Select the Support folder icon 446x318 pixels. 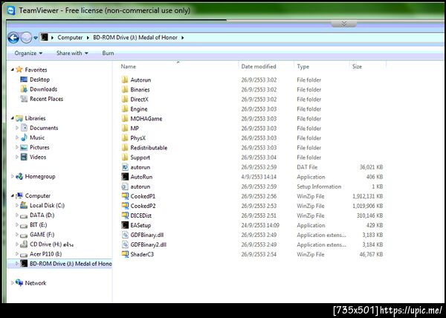(125, 158)
